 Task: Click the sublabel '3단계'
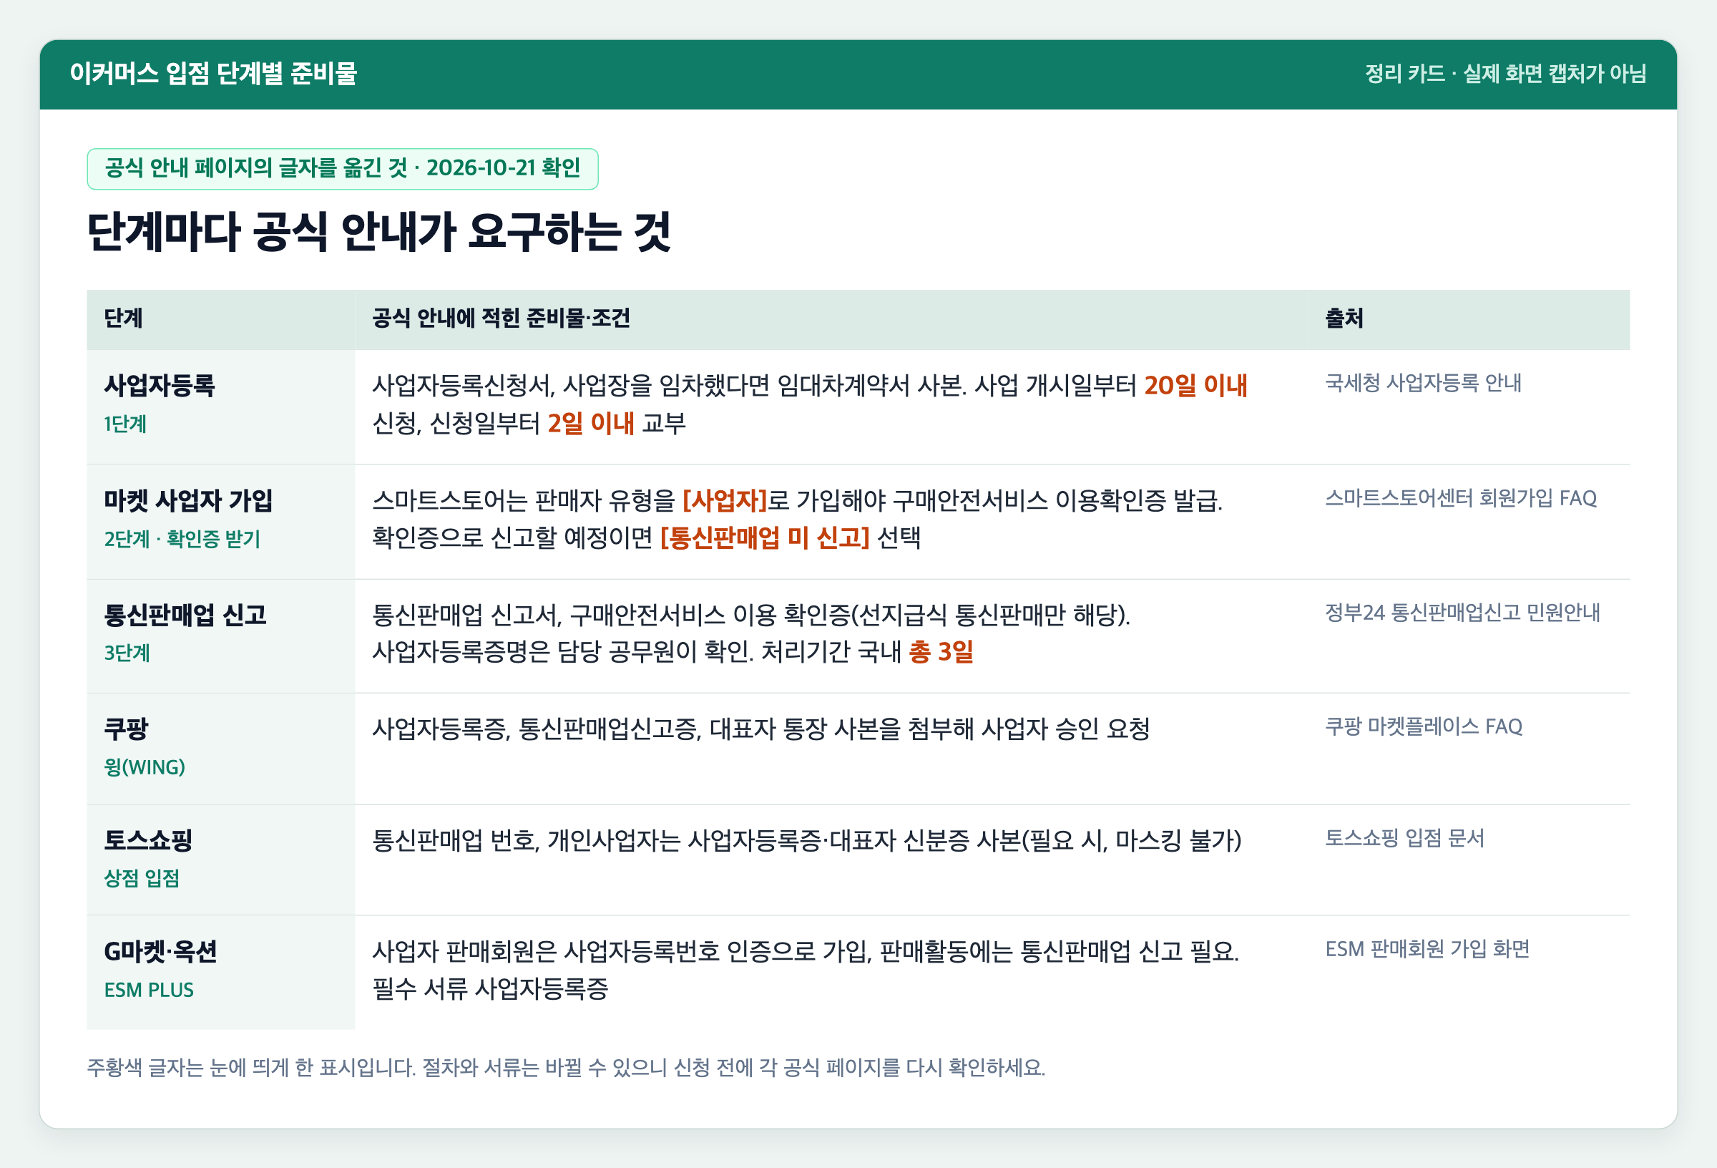[127, 653]
